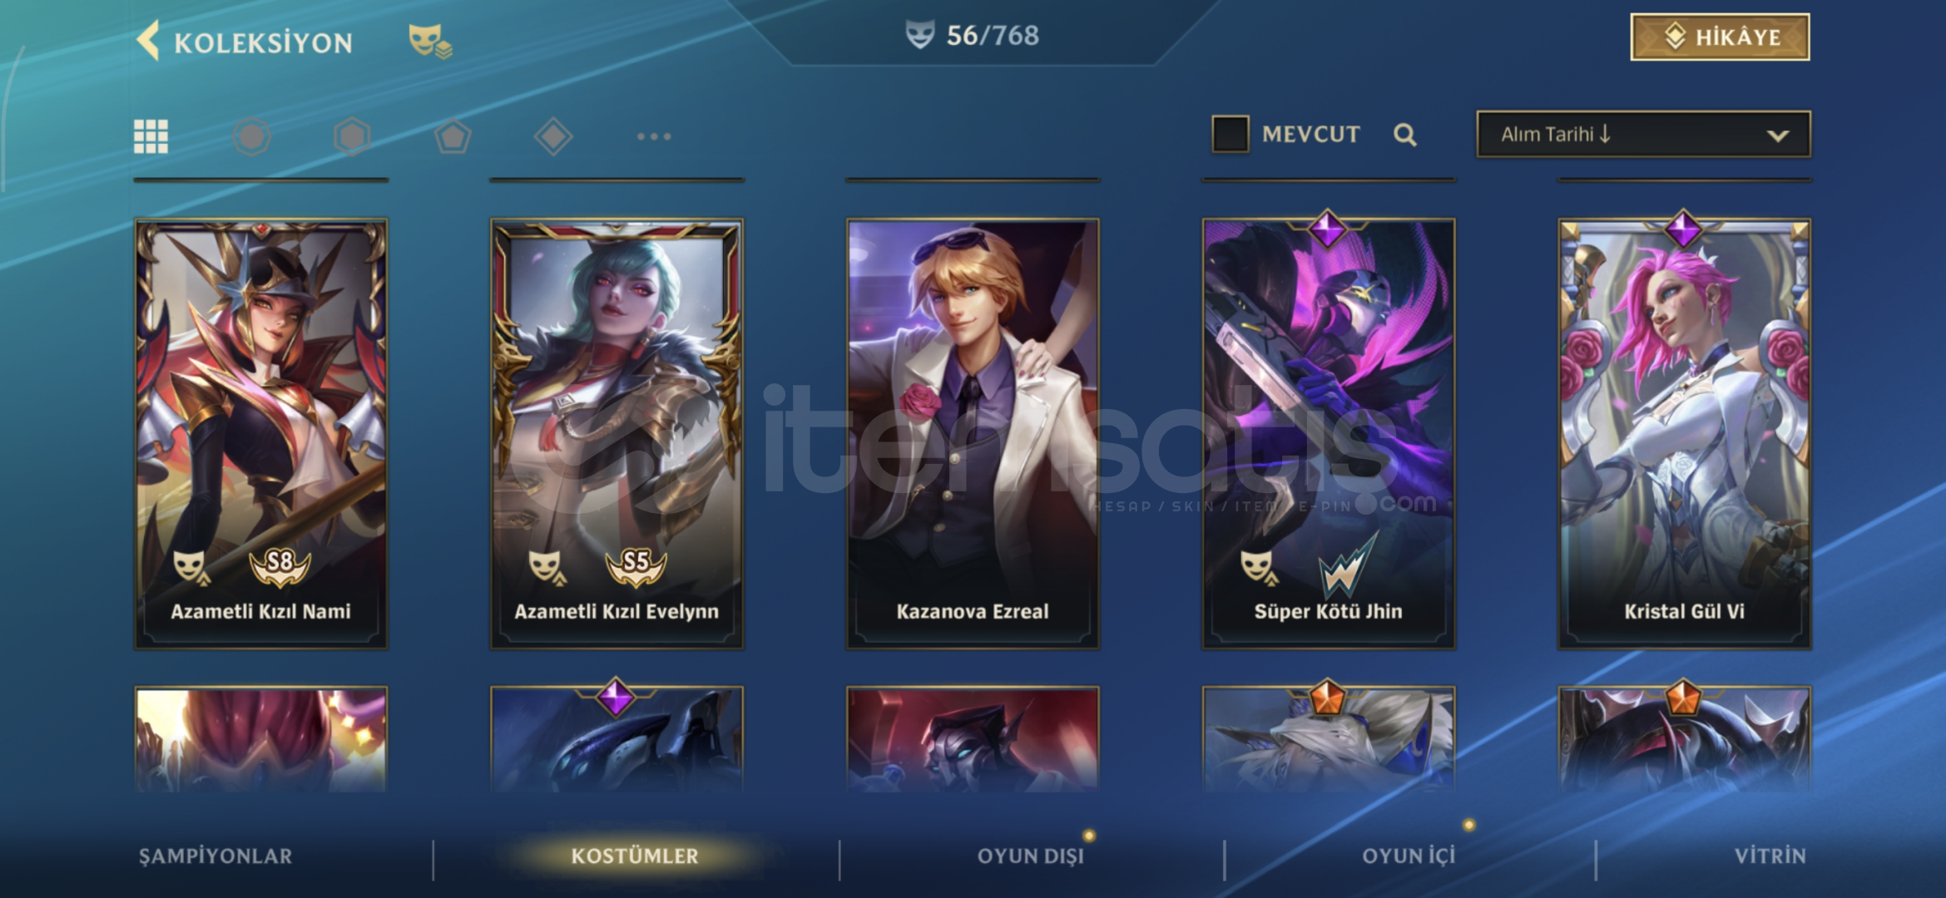Filter skins by pentagon rarity icon

point(453,136)
